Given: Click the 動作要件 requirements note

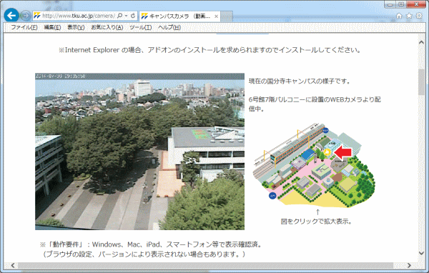Looking at the screenshot, I should 151,244.
